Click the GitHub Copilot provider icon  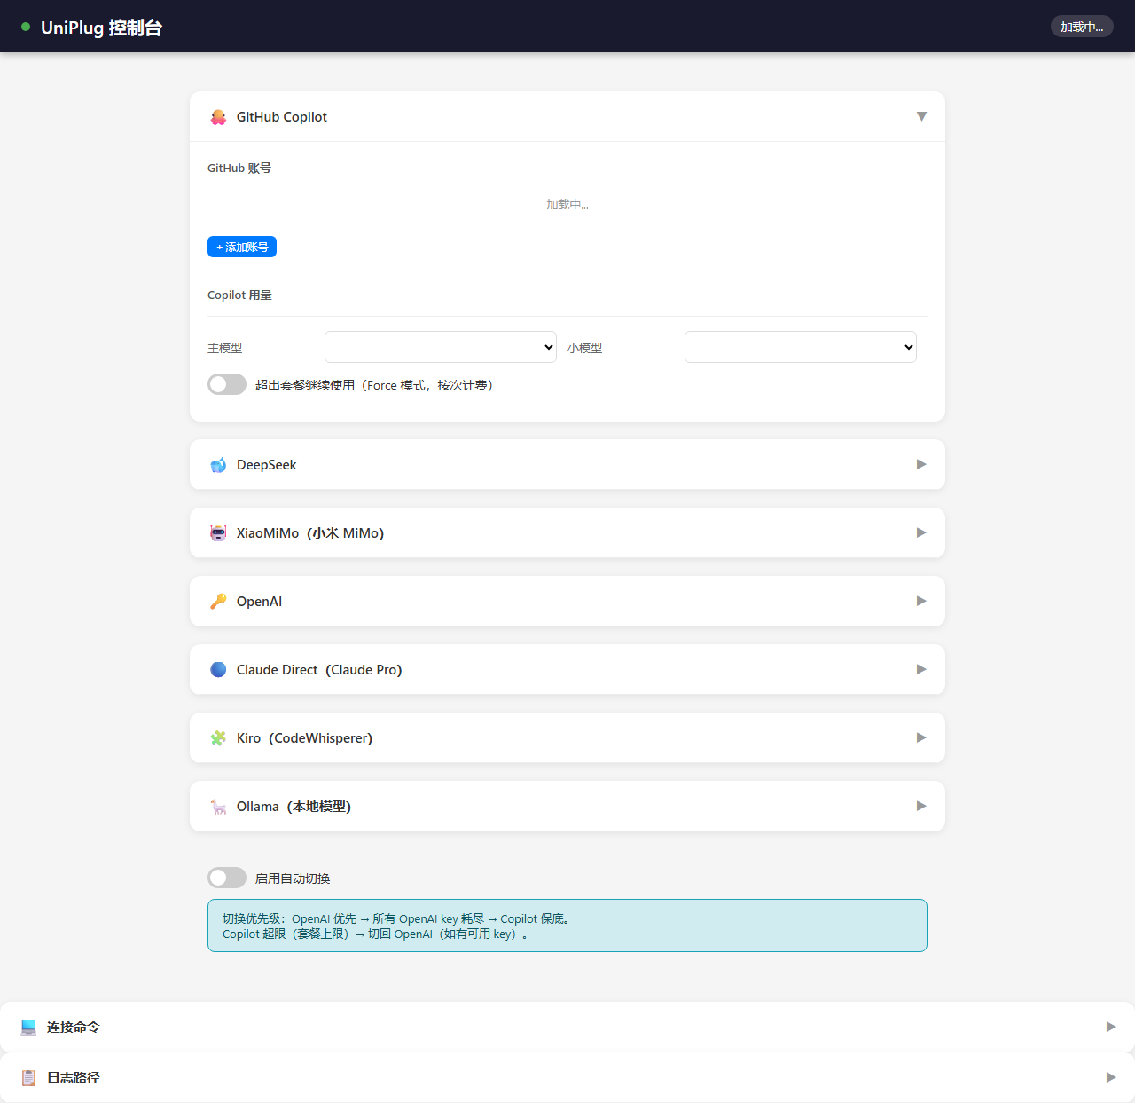pos(218,116)
